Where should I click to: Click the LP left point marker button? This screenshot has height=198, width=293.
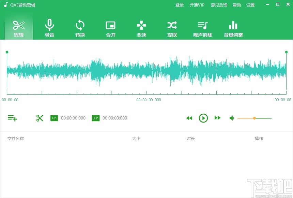[x=54, y=118]
